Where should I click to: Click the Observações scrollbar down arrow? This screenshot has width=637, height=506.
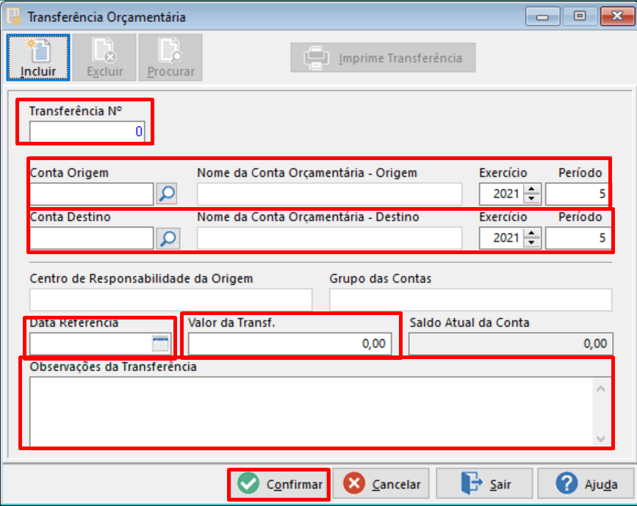tap(601, 438)
